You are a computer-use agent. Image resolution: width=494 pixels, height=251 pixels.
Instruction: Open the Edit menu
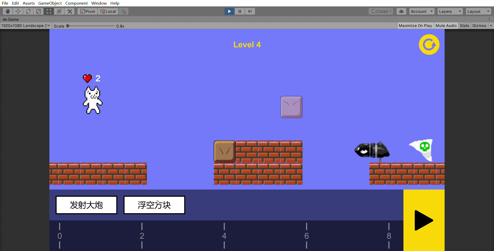[15, 3]
